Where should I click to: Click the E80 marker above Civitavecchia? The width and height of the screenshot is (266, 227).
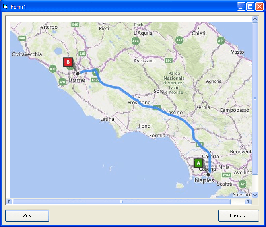click(22, 38)
